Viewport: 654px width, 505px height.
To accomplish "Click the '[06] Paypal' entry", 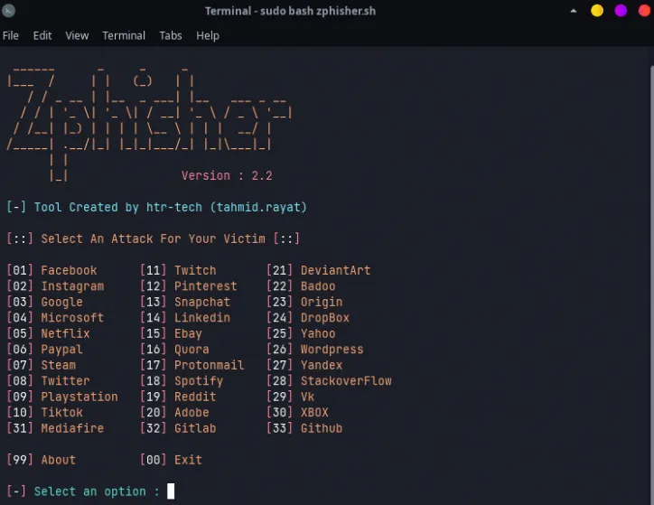I will [x=44, y=350].
